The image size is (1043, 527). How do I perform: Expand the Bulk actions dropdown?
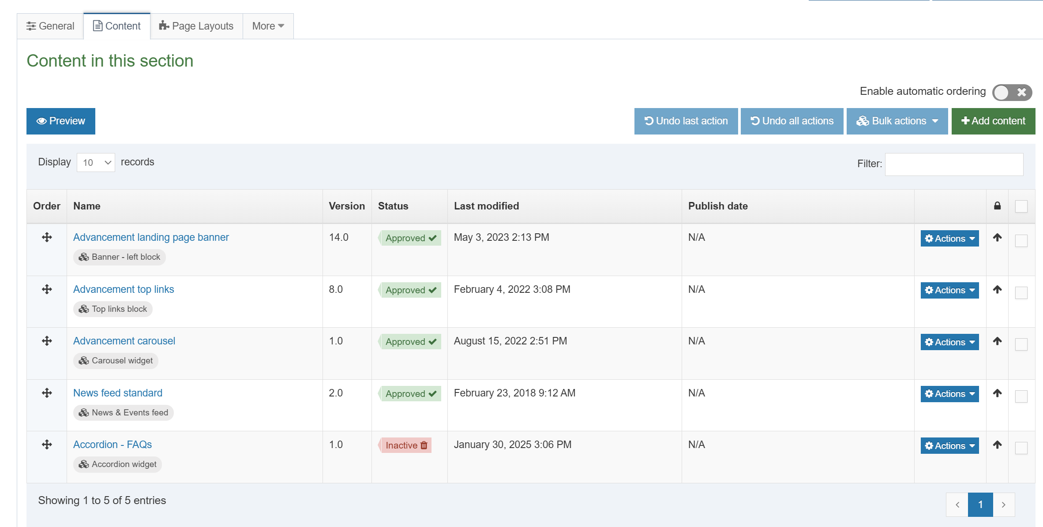point(897,121)
